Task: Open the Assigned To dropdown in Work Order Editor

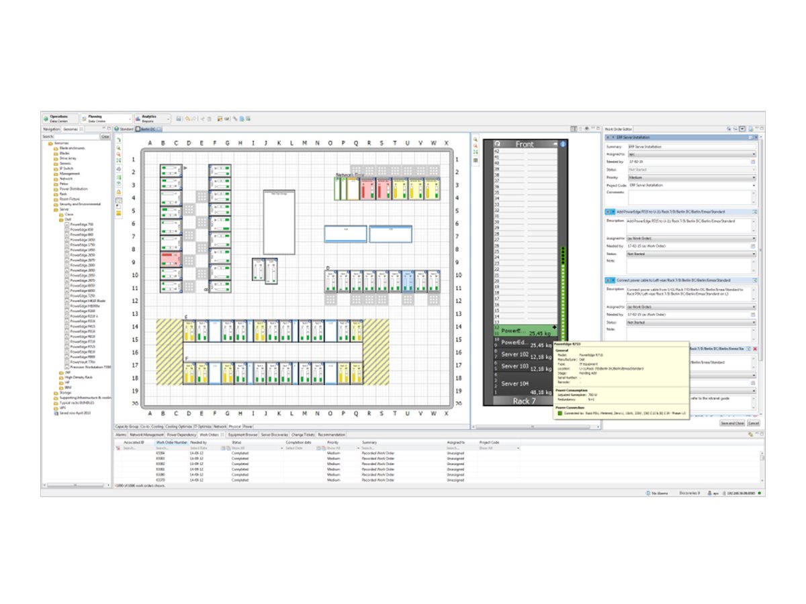Action: point(754,154)
